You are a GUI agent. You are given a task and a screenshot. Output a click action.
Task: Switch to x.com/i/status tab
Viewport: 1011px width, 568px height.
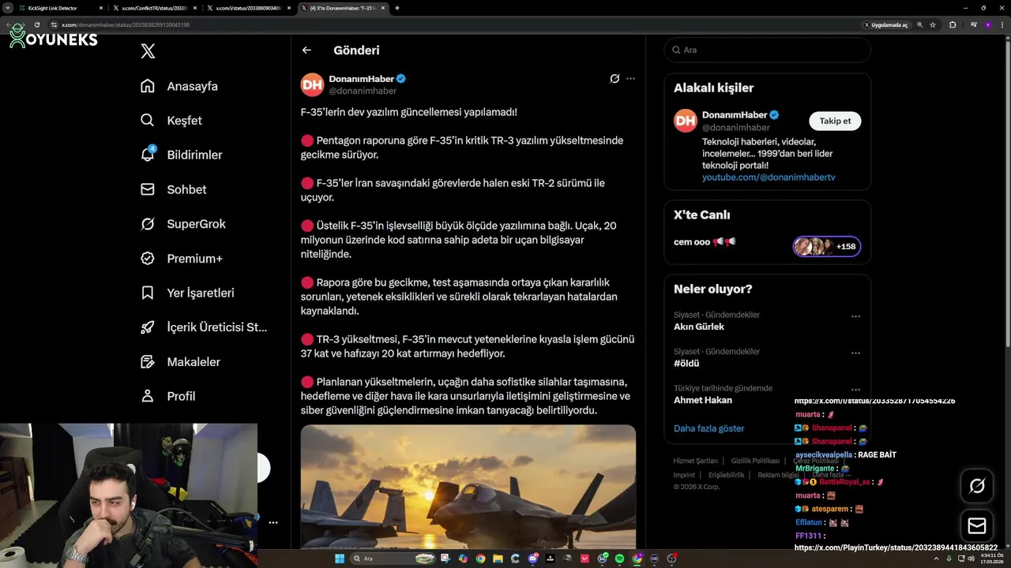coord(247,8)
